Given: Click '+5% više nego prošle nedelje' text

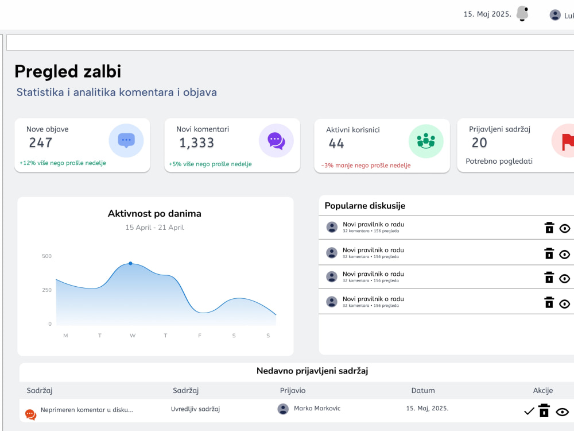Looking at the screenshot, I should [210, 164].
